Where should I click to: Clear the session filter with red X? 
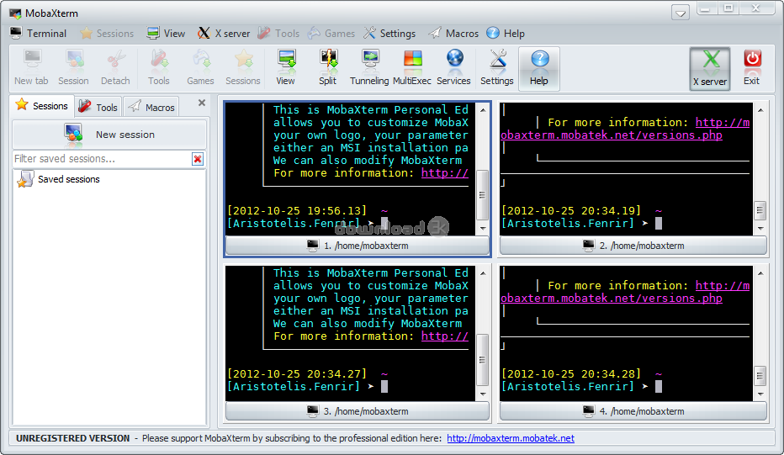click(x=198, y=159)
